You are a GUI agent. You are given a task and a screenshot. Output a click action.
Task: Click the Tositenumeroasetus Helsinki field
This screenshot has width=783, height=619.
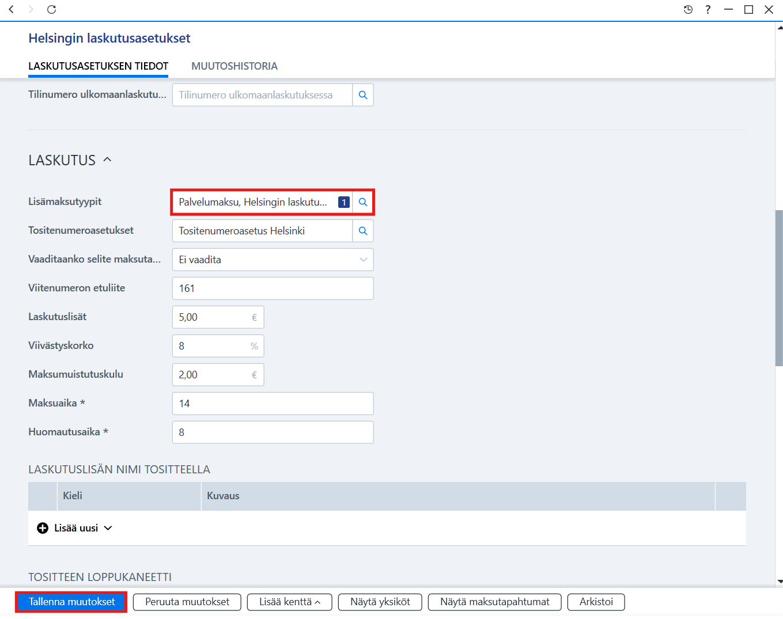point(262,231)
